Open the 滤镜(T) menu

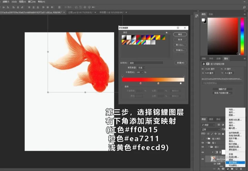coord(6,2)
